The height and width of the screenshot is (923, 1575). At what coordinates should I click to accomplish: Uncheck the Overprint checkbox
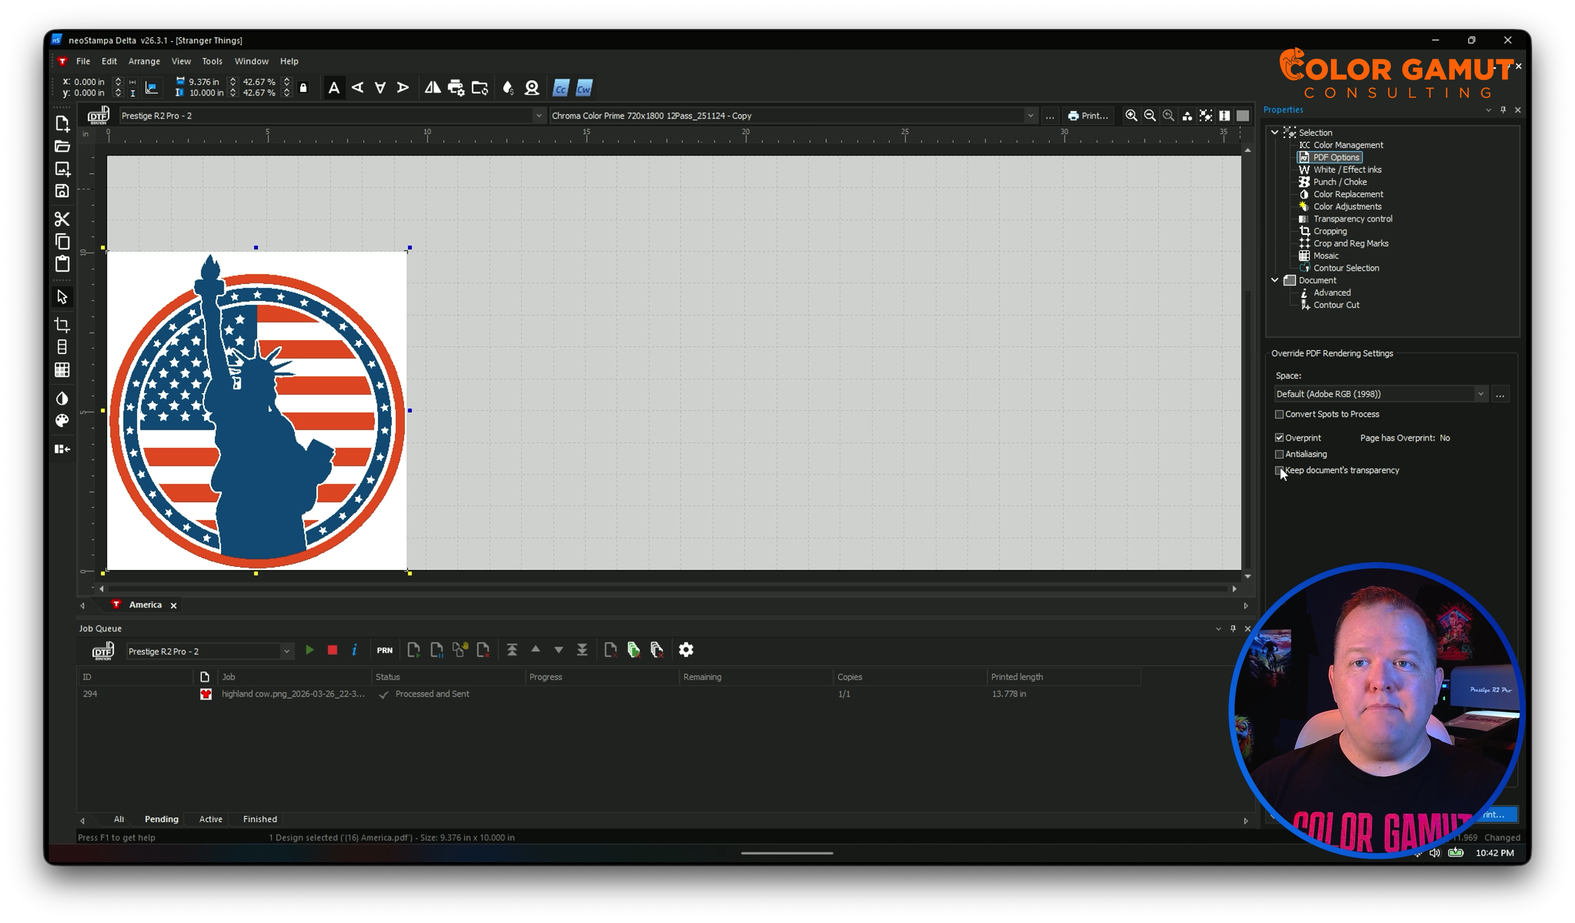[x=1279, y=438]
